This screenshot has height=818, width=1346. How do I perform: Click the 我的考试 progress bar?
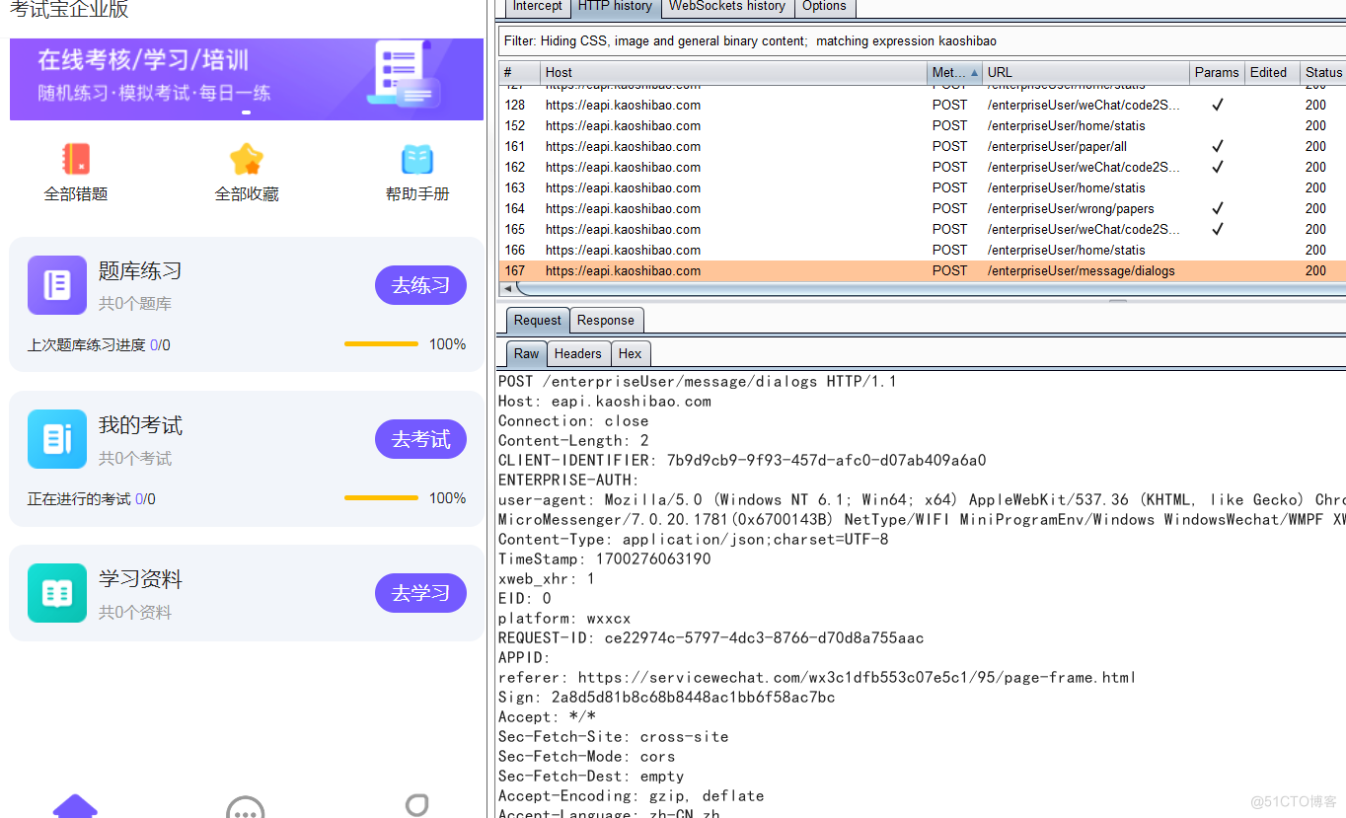381,498
